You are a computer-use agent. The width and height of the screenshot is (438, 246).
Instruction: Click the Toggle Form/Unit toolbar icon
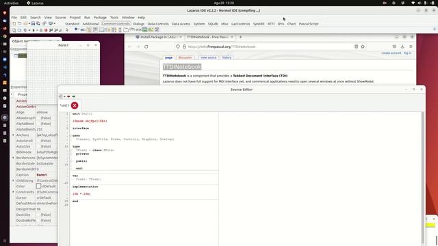tap(44, 24)
